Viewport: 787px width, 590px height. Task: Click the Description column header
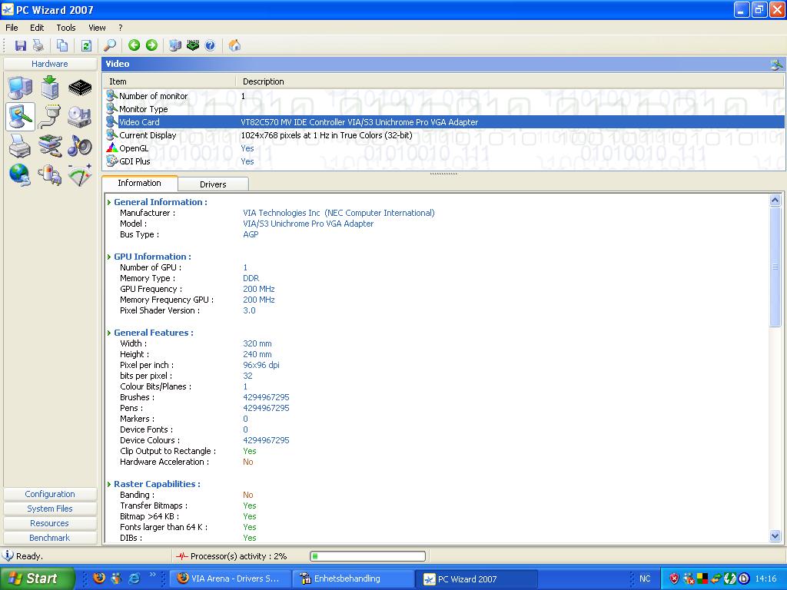click(510, 81)
